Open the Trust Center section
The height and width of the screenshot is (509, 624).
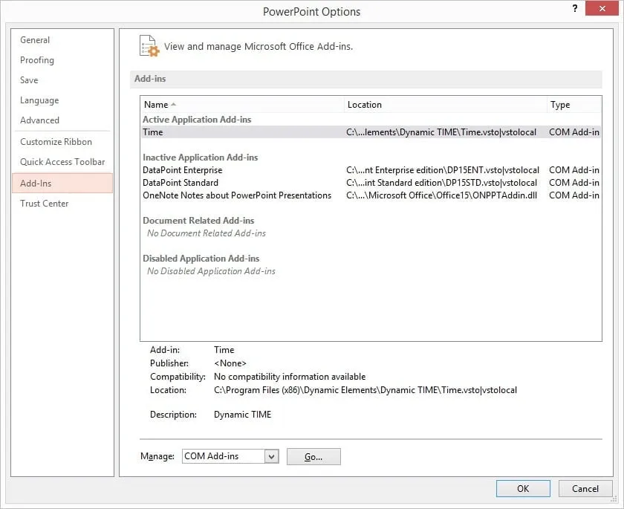point(44,203)
